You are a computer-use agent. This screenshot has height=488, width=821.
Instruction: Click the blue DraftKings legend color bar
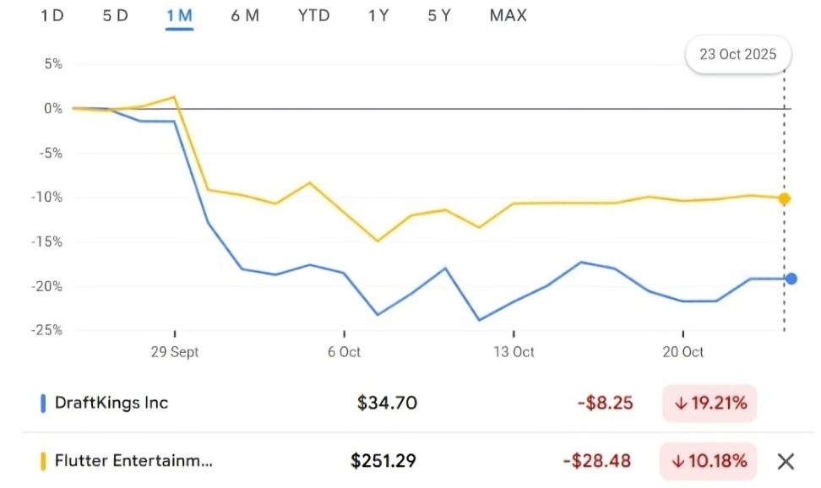43,404
